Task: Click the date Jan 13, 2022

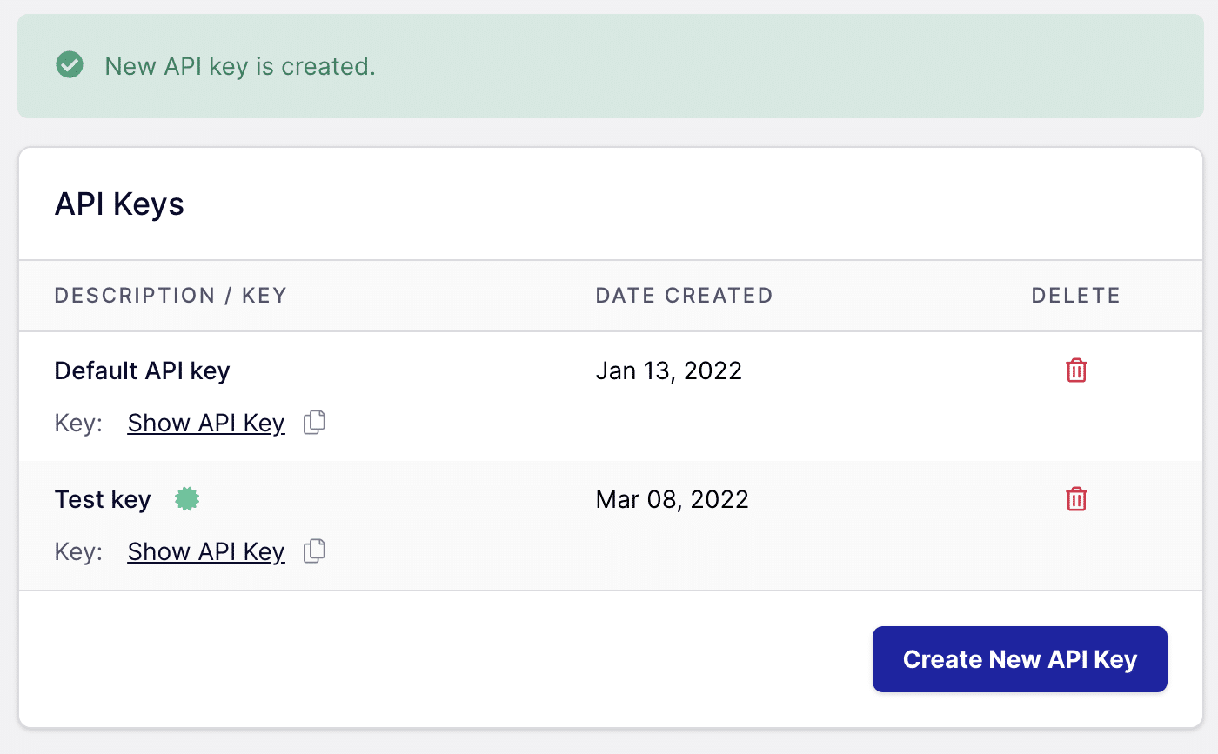Action: pos(669,370)
